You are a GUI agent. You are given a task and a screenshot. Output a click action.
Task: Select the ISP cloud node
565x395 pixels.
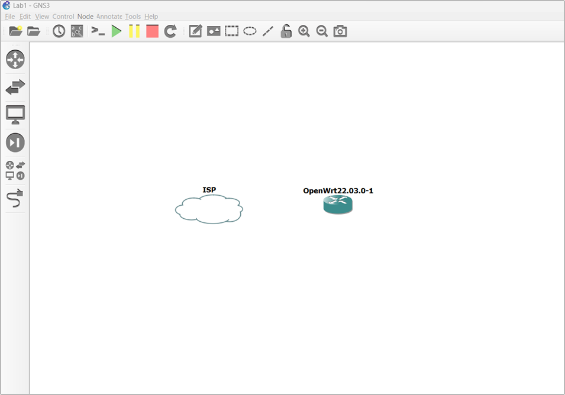click(209, 209)
